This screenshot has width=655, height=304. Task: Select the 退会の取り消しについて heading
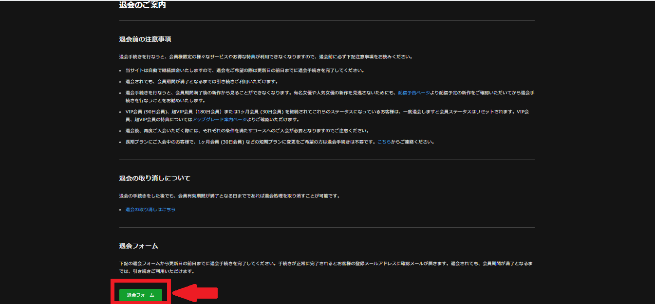[154, 179]
